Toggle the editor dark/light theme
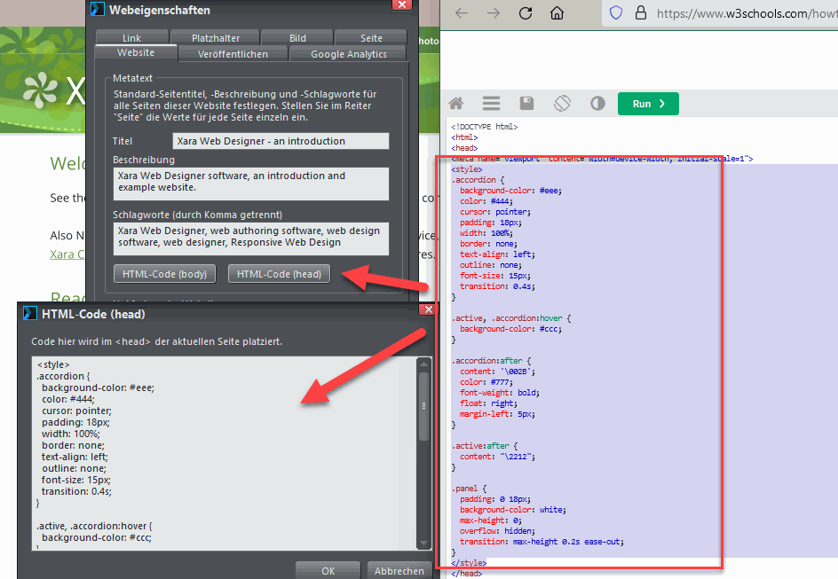Image resolution: width=838 pixels, height=579 pixels. [597, 103]
